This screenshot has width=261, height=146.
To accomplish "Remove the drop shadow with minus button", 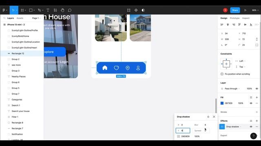I will coord(257,127).
